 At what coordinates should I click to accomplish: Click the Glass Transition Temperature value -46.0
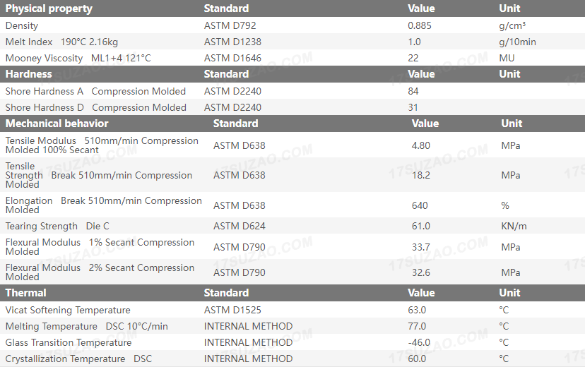(x=419, y=342)
